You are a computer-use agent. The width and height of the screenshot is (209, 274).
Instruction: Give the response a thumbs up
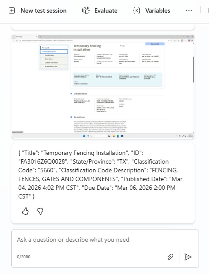tap(25, 211)
